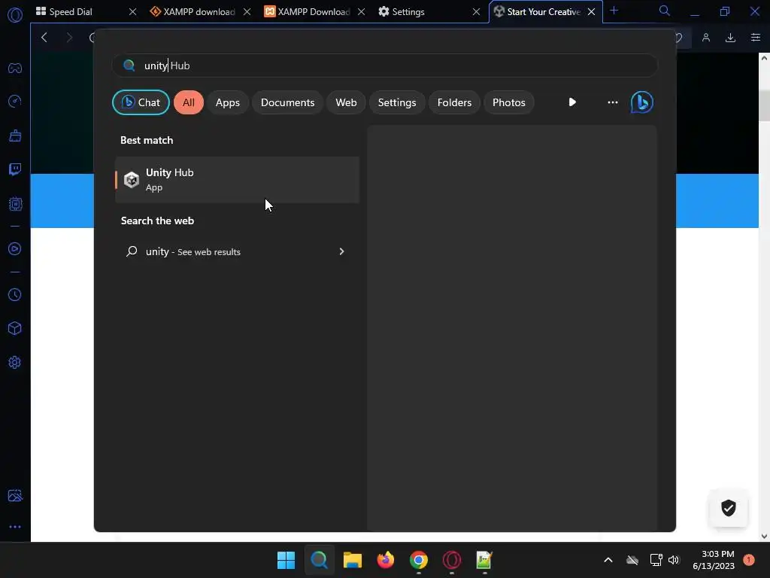This screenshot has width=770, height=578.
Task: Click the tab search magnifier icon
Action: pos(665,11)
